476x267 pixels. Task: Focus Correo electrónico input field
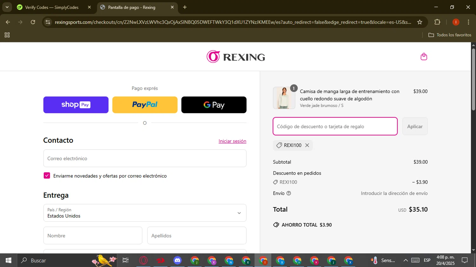[x=145, y=158]
